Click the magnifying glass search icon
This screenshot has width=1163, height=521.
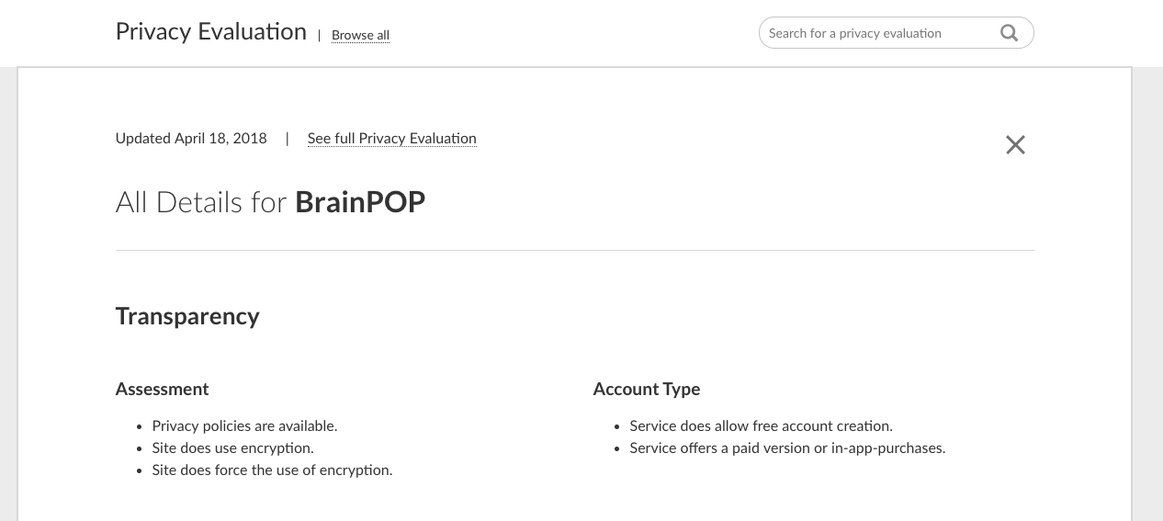[1009, 33]
